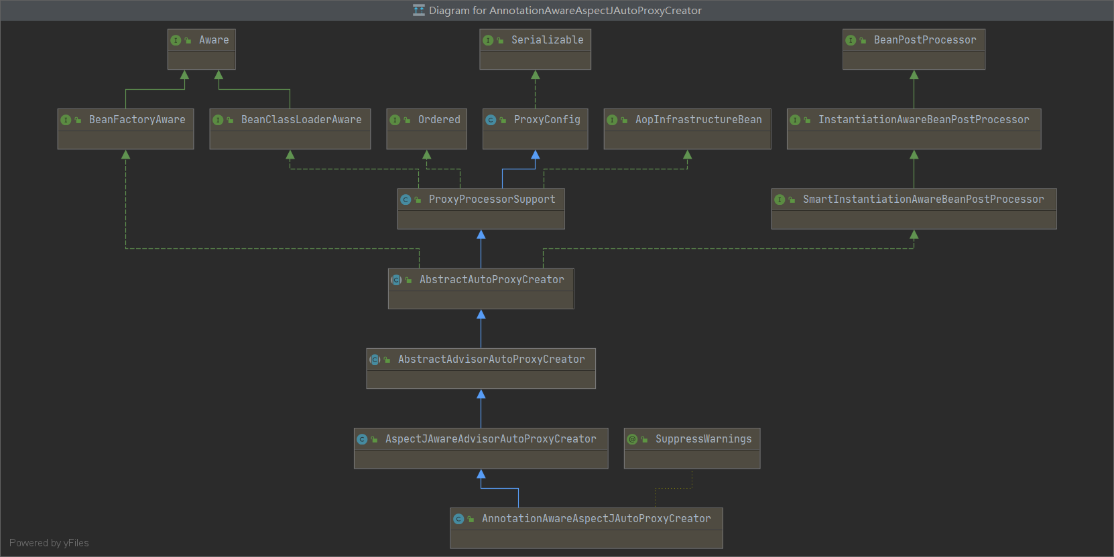Click the class icon on AspectJAwareAdvisorAutoProxyCreator

click(362, 439)
